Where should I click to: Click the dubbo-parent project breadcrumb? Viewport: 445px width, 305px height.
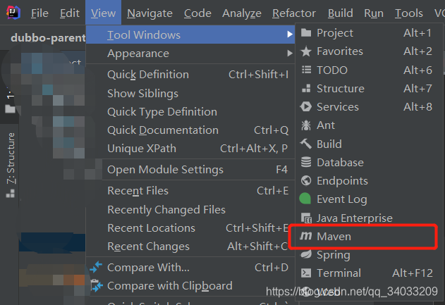pos(48,38)
